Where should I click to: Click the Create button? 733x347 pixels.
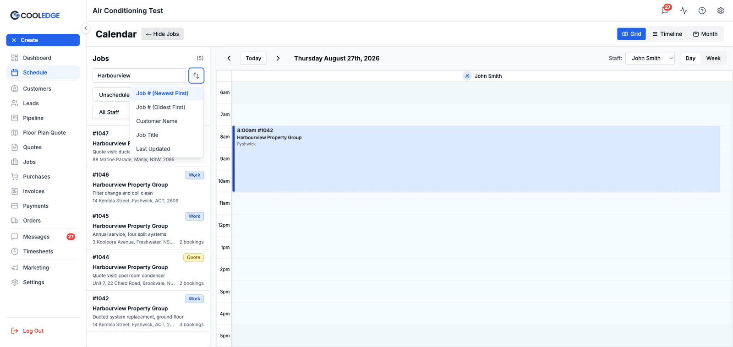tap(43, 40)
